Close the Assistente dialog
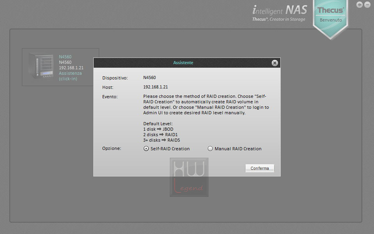This screenshot has height=234, width=374. (274, 63)
